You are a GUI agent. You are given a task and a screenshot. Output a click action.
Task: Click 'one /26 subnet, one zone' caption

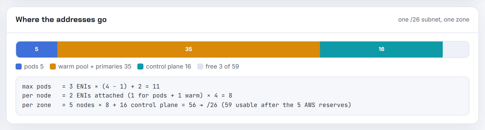point(434,19)
